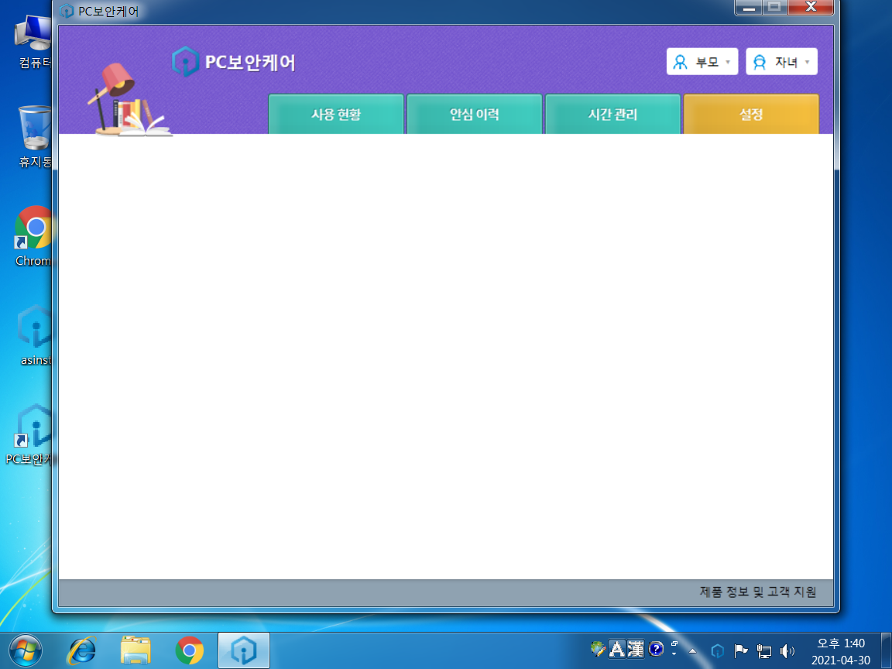Screen dimensions: 892x669
Task: Click the PC보안케어 system tray icon
Action: click(717, 650)
